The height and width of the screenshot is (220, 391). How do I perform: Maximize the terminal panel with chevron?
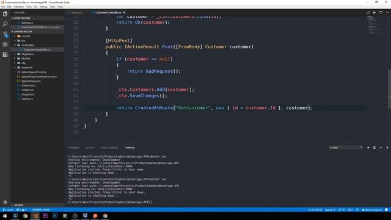(381, 148)
